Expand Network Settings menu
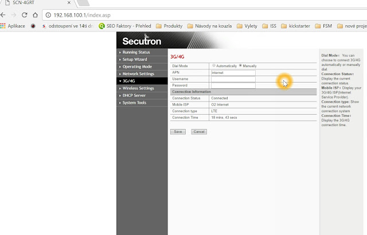Viewport: 367px width, 235px height. (x=142, y=74)
